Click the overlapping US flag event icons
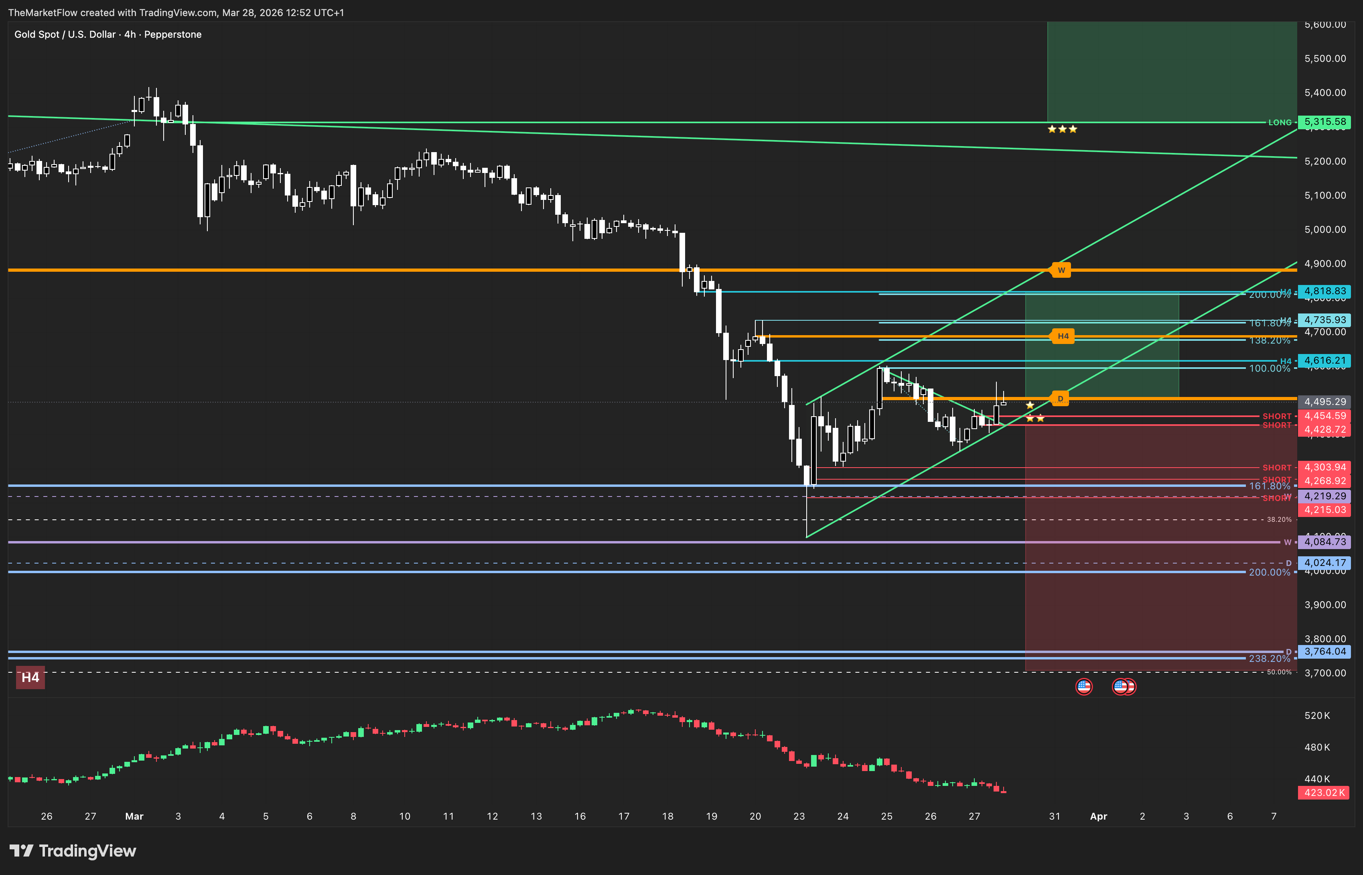The height and width of the screenshot is (875, 1363). click(x=1124, y=687)
